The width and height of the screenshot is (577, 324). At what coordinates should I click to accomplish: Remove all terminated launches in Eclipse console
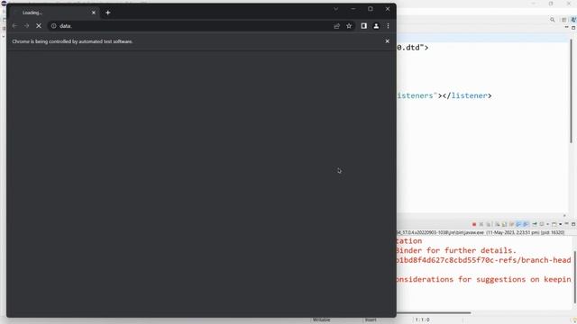[x=489, y=224]
